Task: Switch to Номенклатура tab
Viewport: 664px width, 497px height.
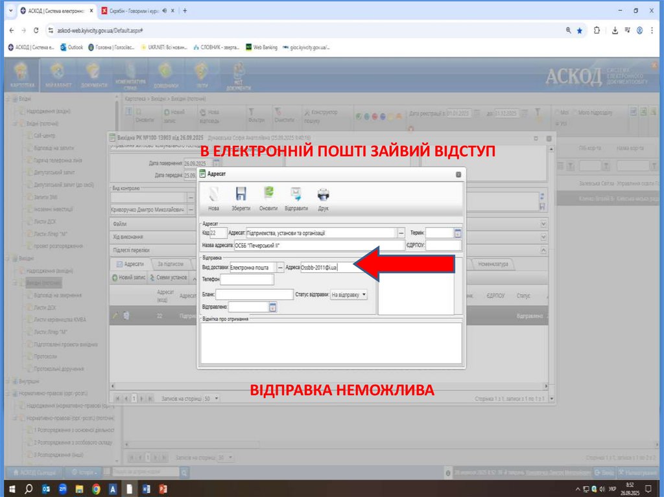Action: (x=493, y=264)
